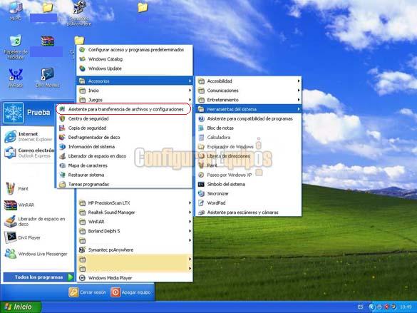Screen dimensions: 417x313
Task: Start Desfragmentador de disco
Action: (124, 137)
